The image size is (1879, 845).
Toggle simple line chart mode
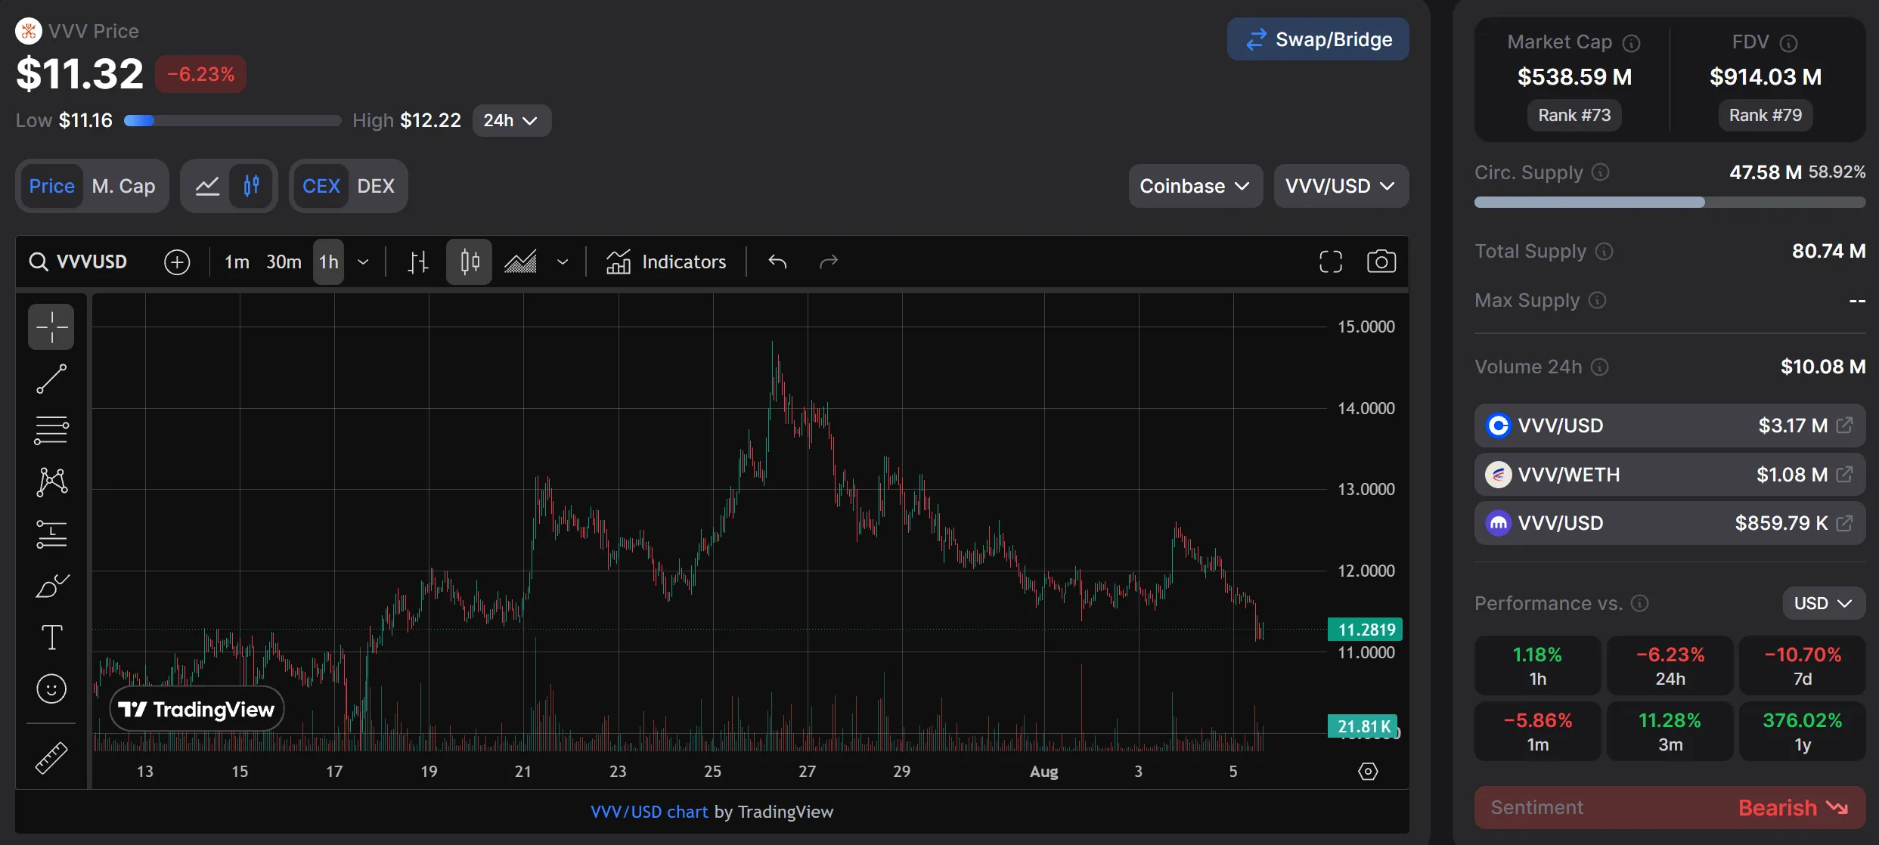[207, 186]
